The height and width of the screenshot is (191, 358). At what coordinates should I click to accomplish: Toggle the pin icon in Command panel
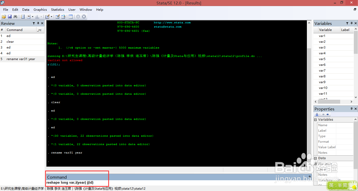pos(310,177)
